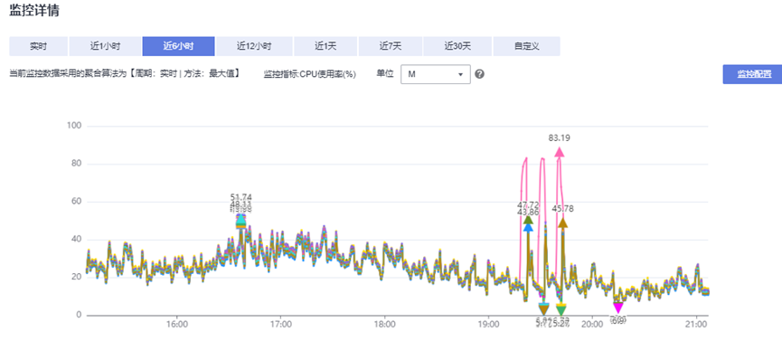
Task: Click the 80 y-axis label
Action: point(76,164)
